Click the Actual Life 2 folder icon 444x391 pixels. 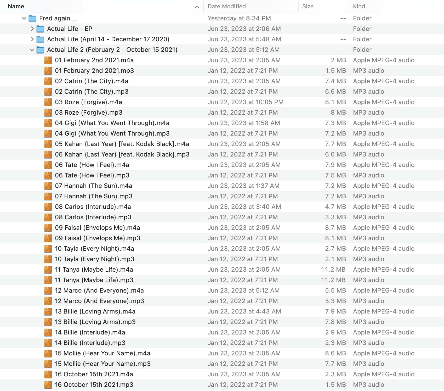(x=40, y=50)
